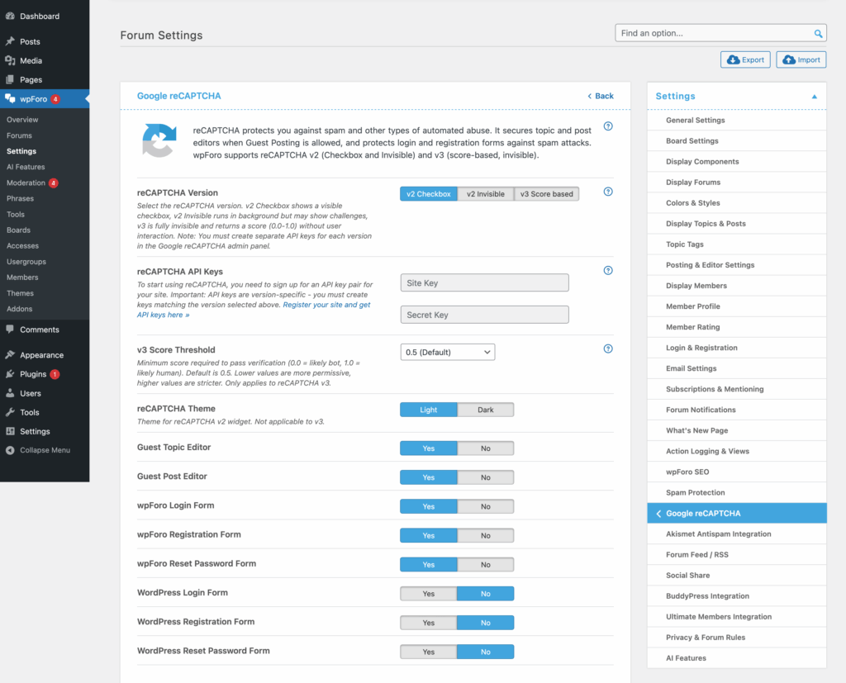Open the v3 Score Threshold dropdown

[x=447, y=352]
